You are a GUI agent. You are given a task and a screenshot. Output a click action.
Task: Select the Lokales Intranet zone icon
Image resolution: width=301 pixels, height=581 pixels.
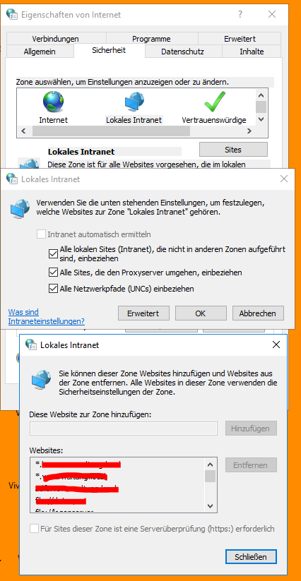click(134, 102)
